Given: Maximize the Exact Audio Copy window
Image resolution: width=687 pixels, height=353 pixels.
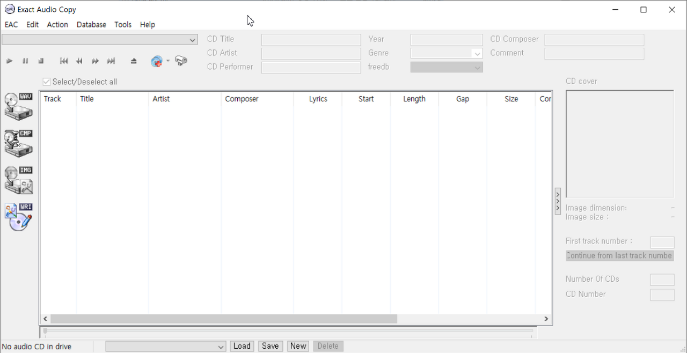Looking at the screenshot, I should (644, 10).
